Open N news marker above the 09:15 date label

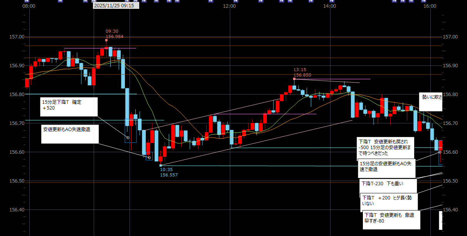click(94, 1)
